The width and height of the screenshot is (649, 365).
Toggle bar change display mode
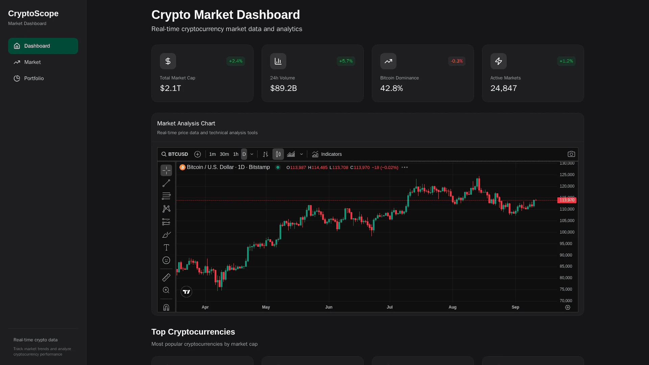pyautogui.click(x=265, y=154)
